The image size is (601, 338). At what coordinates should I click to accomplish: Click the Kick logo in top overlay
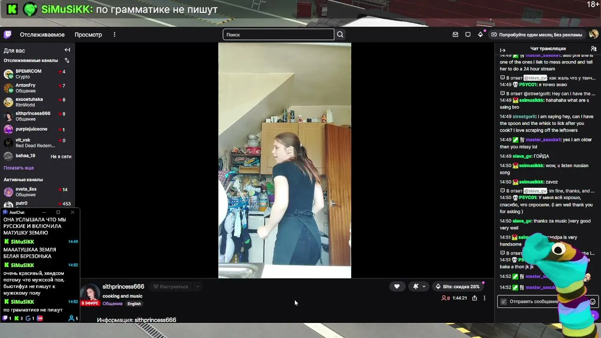(x=12, y=9)
